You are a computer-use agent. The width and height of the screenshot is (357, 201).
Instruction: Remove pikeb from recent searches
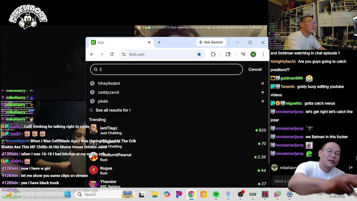(263, 101)
